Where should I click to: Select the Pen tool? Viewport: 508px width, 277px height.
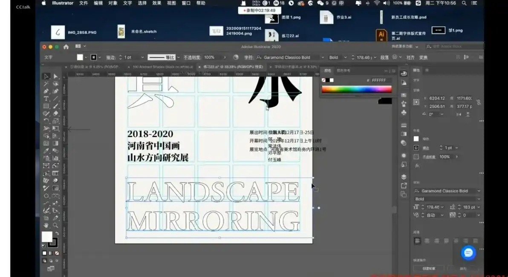[x=46, y=91]
